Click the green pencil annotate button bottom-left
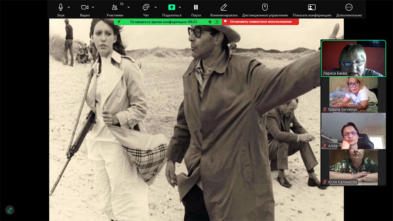The height and width of the screenshot is (221, 393). 10,210
